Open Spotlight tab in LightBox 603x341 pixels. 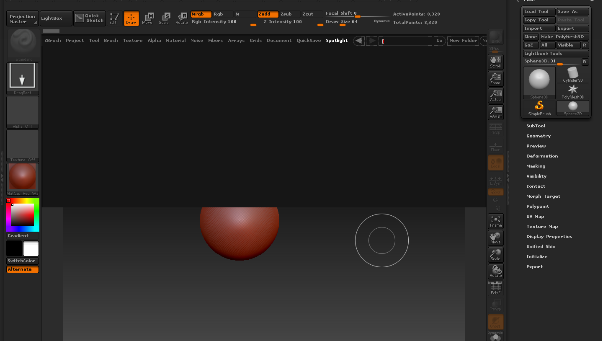(x=337, y=41)
